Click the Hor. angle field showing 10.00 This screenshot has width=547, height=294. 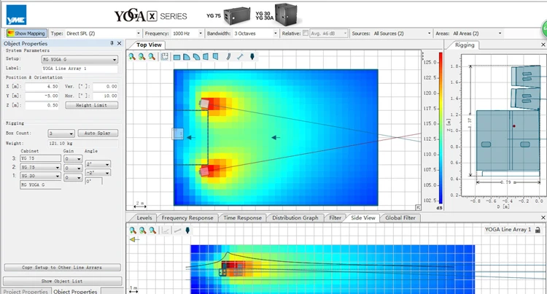[x=105, y=96]
